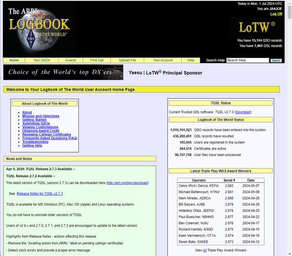The width and height of the screenshot is (292, 256).
Task: Open Release Notes for TQSL v2.7.3
Action: (x=40, y=194)
